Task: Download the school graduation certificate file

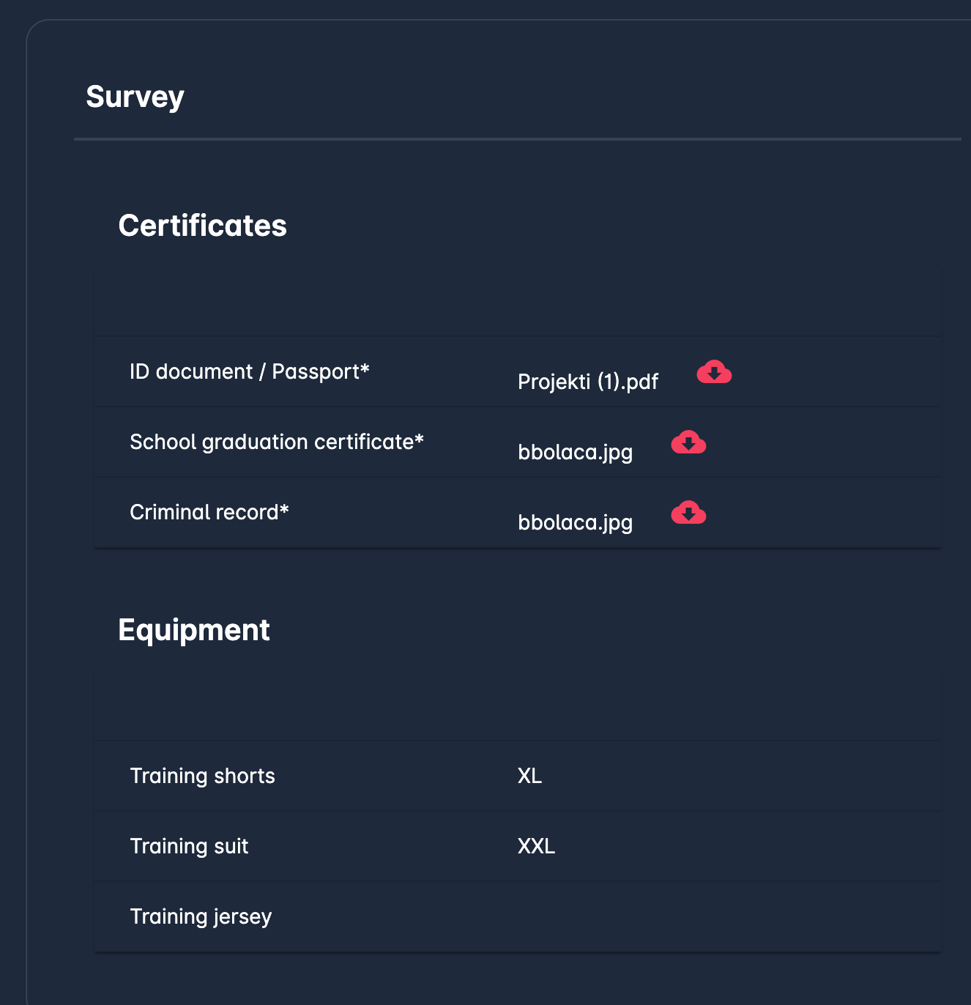Action: [688, 442]
